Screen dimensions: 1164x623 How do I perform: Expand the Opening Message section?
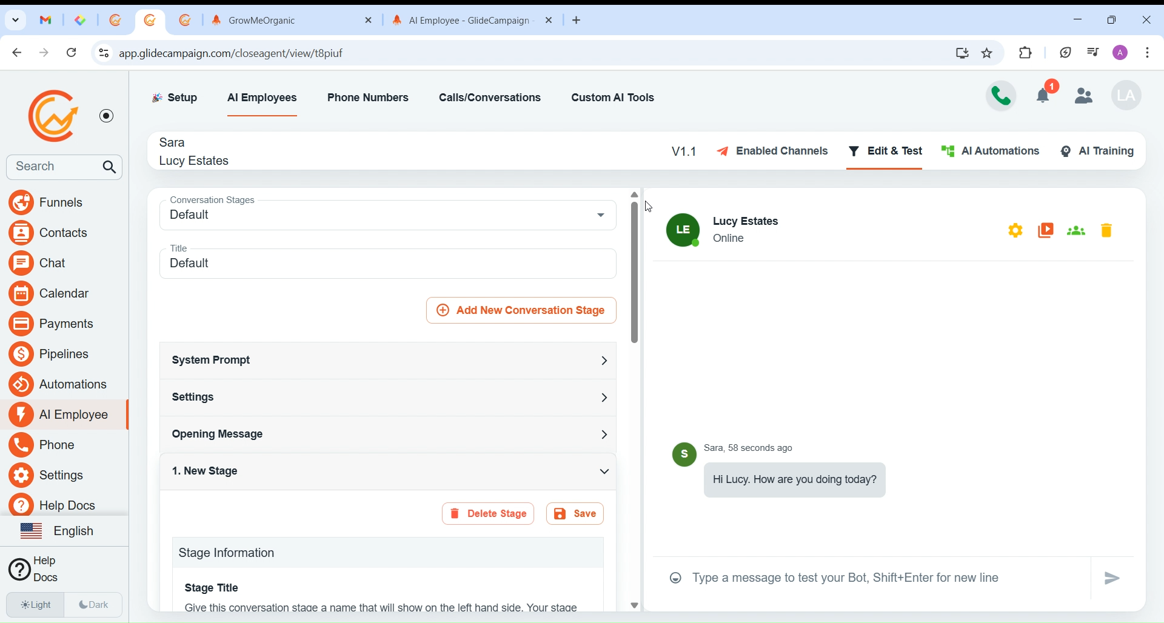(x=388, y=435)
